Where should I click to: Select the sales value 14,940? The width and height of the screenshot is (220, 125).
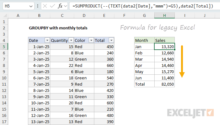[x=164, y=59]
